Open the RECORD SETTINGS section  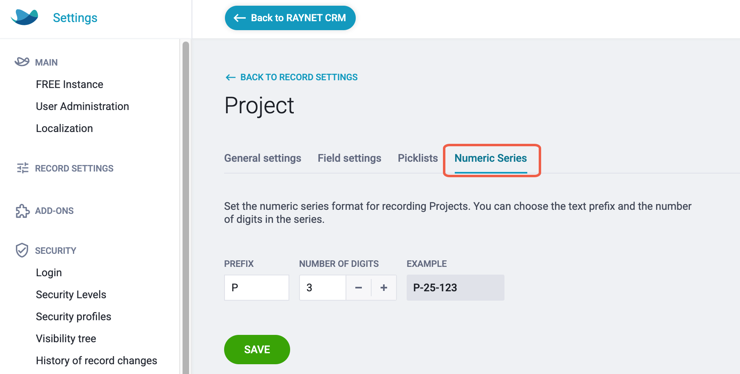click(x=74, y=168)
